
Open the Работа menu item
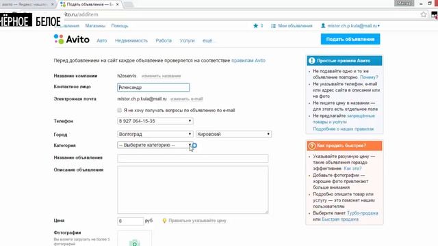tap(164, 41)
